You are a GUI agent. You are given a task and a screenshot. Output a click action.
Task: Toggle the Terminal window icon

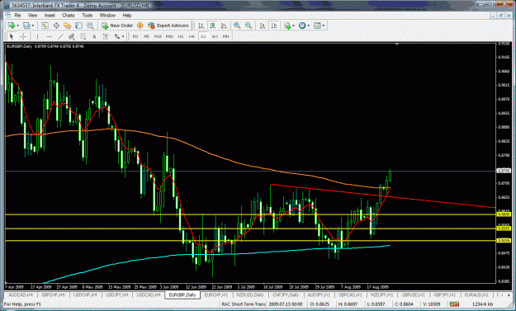pos(78,26)
